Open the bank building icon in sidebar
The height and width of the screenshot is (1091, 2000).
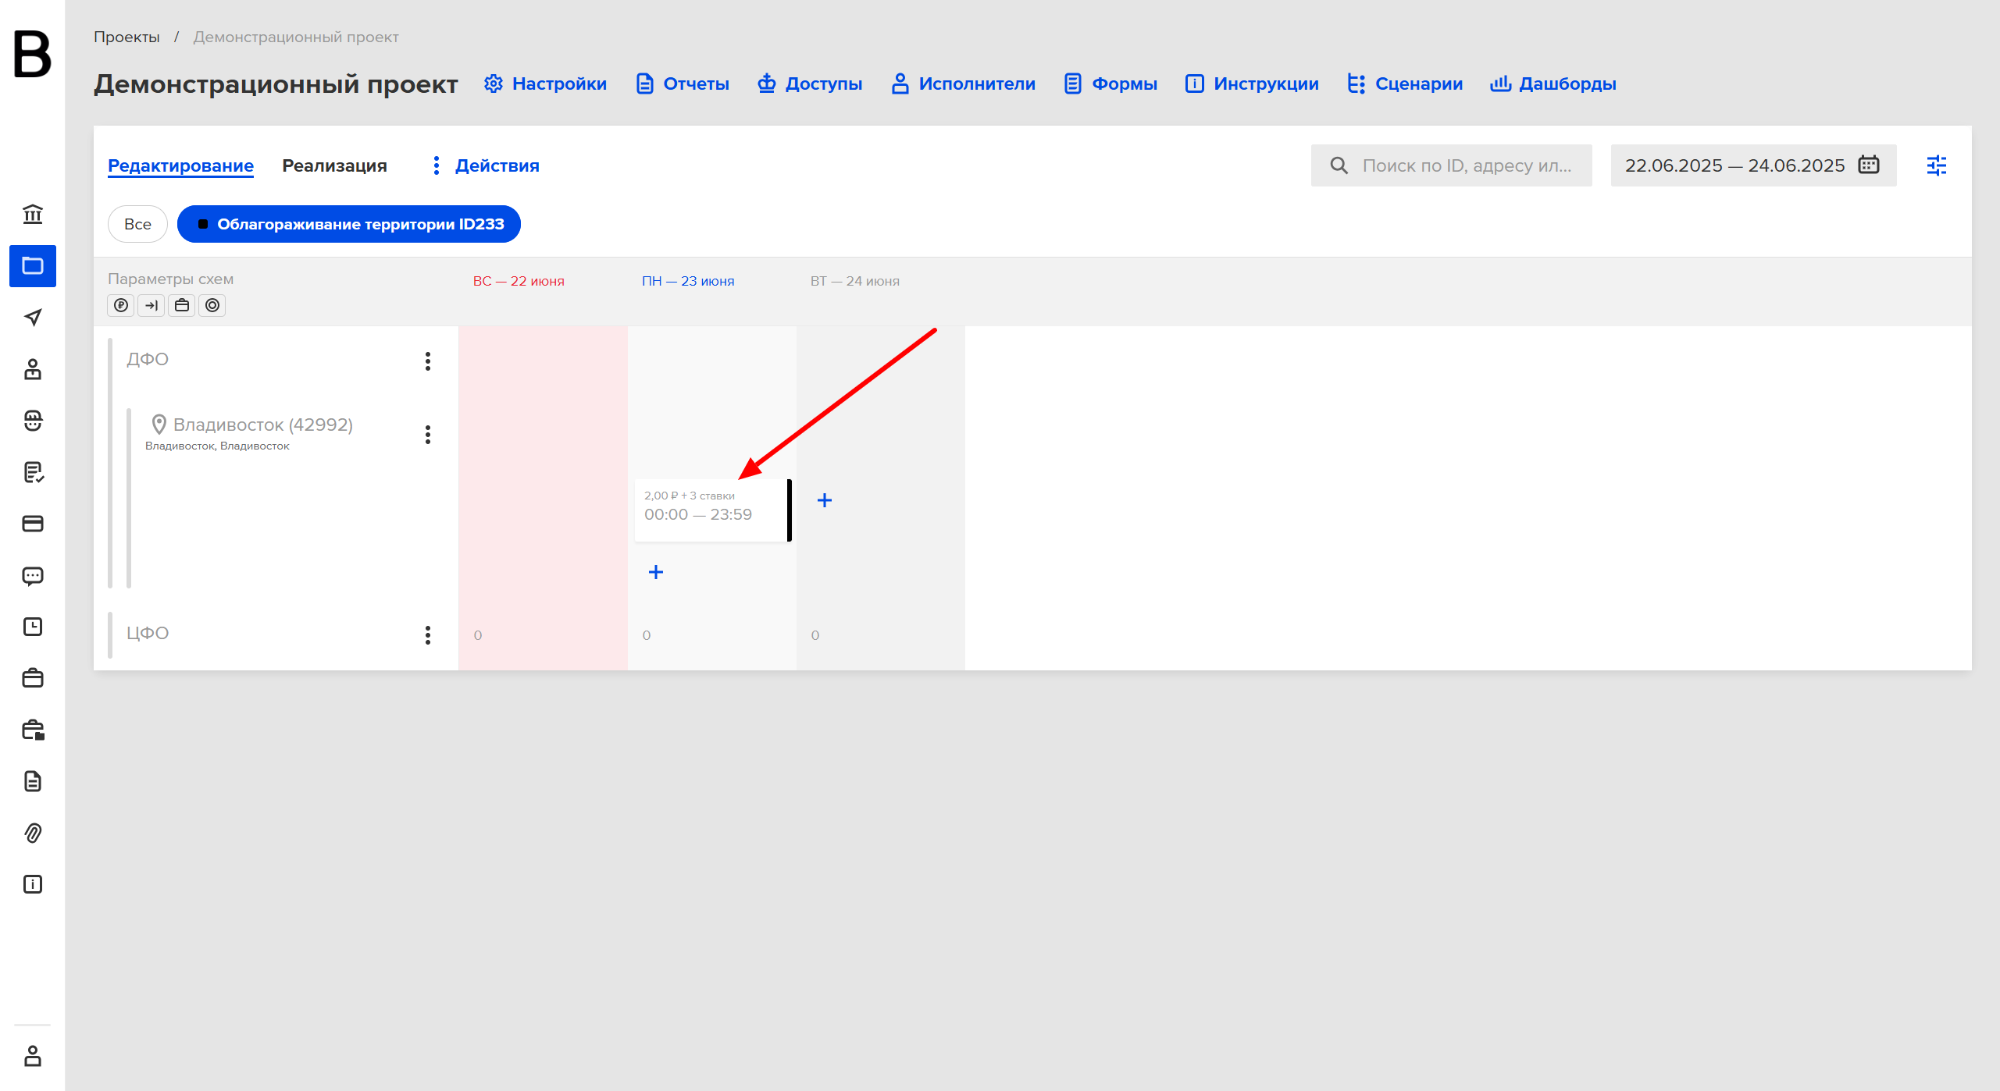coord(33,214)
